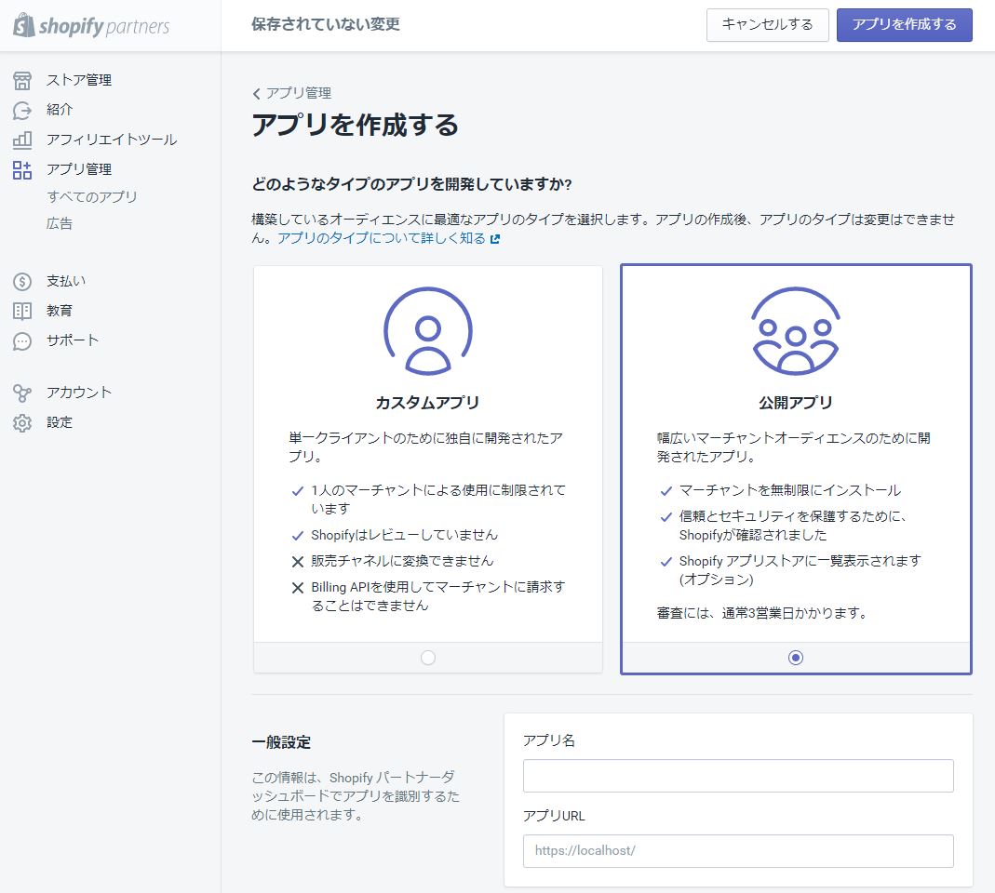Click the 紹介 referral arrow icon
Image resolution: width=995 pixels, height=893 pixels.
22,110
